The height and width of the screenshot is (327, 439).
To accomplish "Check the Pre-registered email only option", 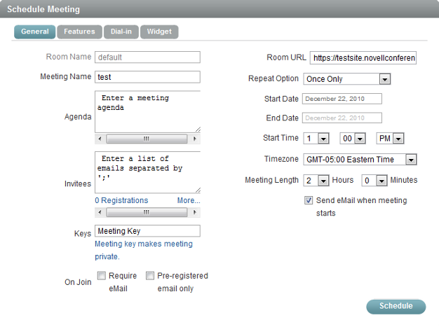I will pos(150,276).
